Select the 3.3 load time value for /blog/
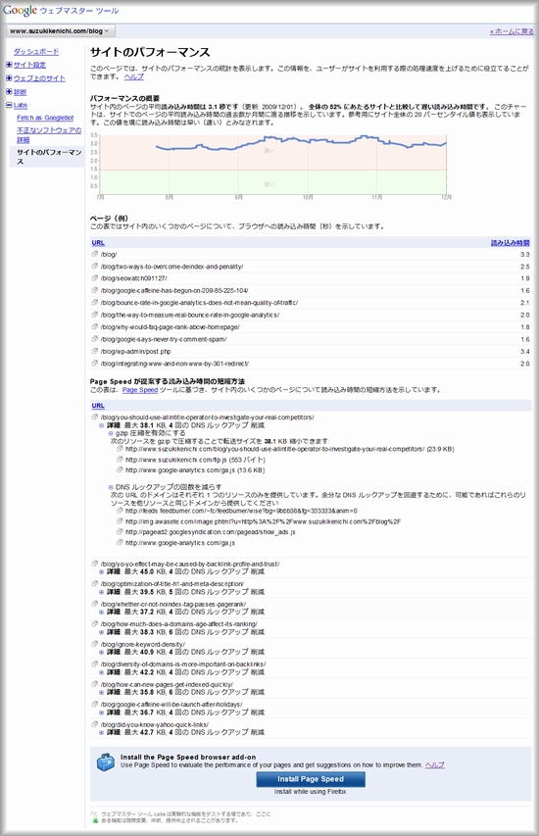Screen dimensions: 539x836 525,254
